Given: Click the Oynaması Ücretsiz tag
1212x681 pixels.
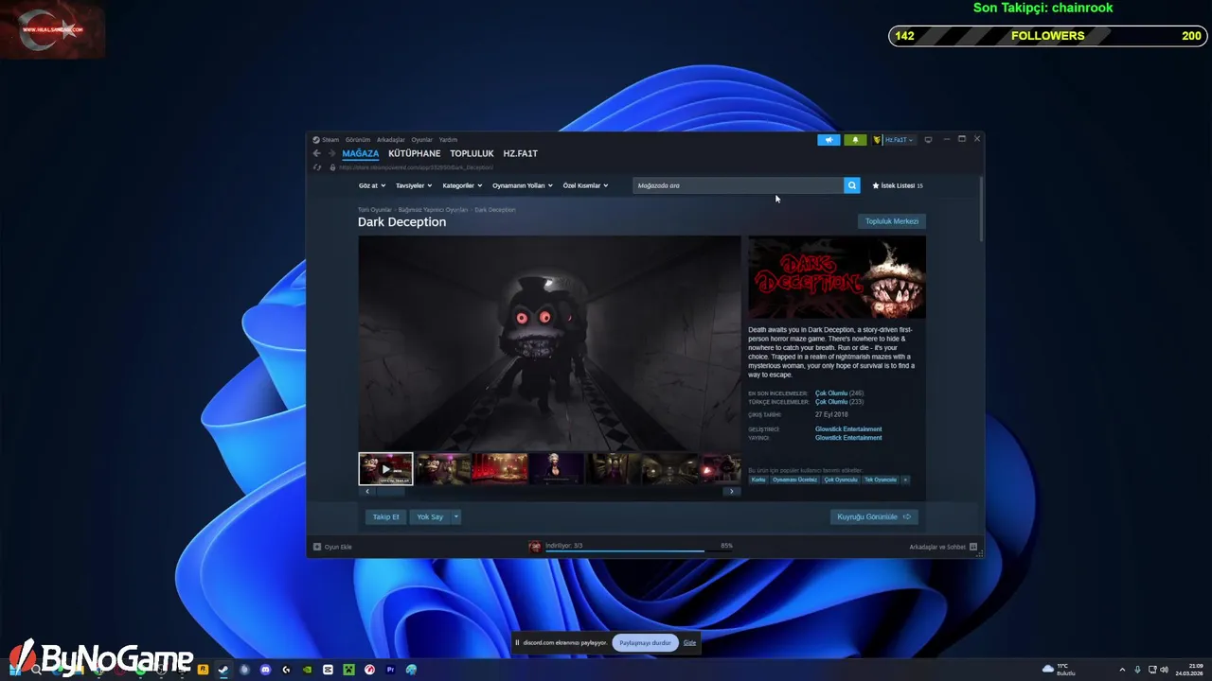Looking at the screenshot, I should (794, 480).
